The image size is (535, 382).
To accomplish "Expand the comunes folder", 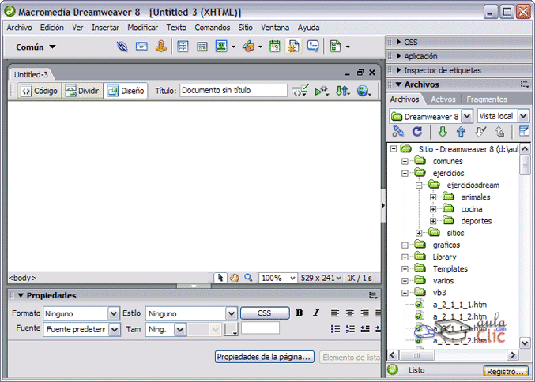I will click(x=405, y=161).
